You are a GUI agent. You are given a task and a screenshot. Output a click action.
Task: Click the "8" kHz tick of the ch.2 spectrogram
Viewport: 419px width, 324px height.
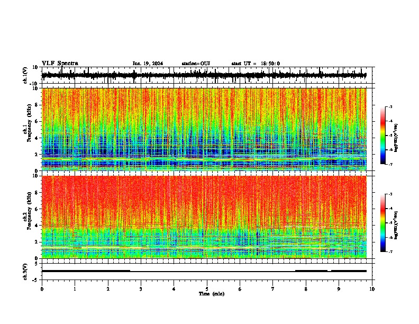click(37, 193)
